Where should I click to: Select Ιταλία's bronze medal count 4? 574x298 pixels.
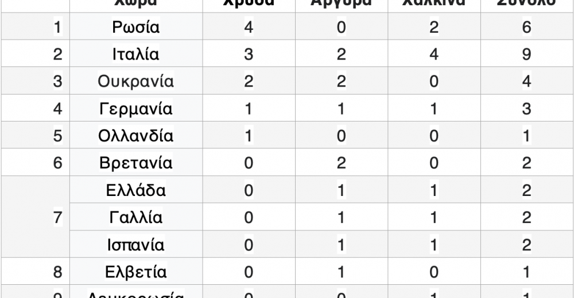click(434, 54)
